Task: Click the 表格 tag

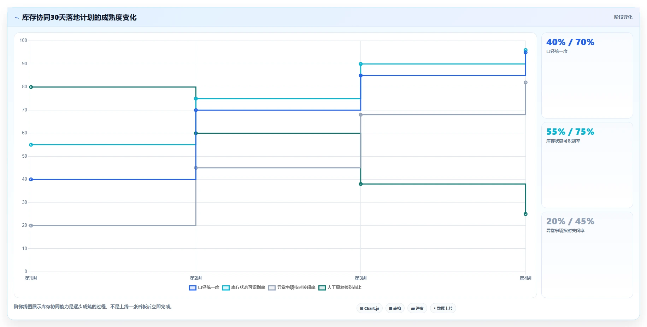Action: click(x=395, y=308)
